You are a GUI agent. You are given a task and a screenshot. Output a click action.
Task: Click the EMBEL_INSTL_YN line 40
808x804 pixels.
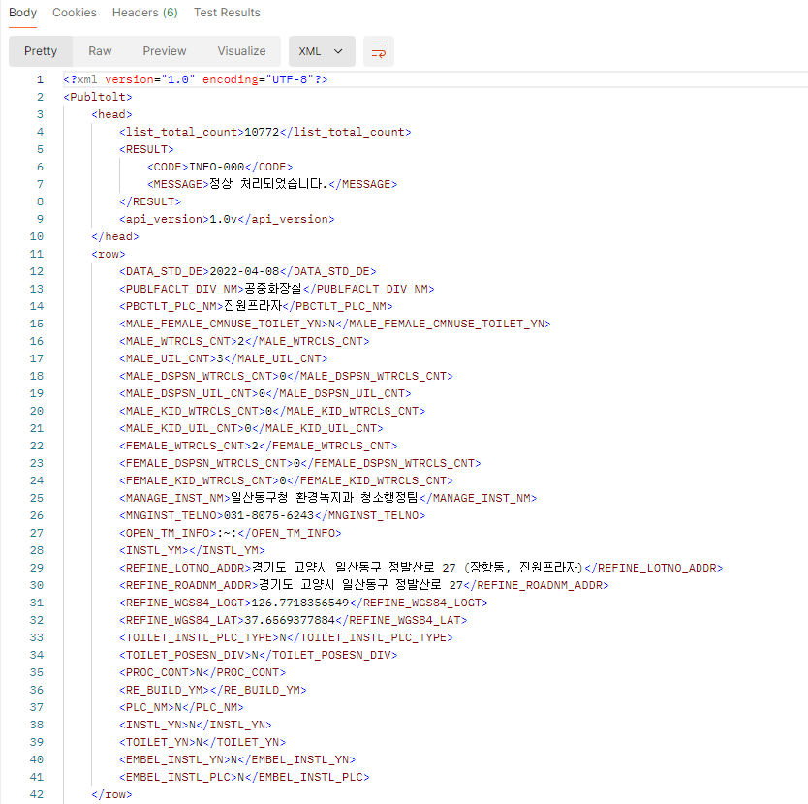[237, 759]
